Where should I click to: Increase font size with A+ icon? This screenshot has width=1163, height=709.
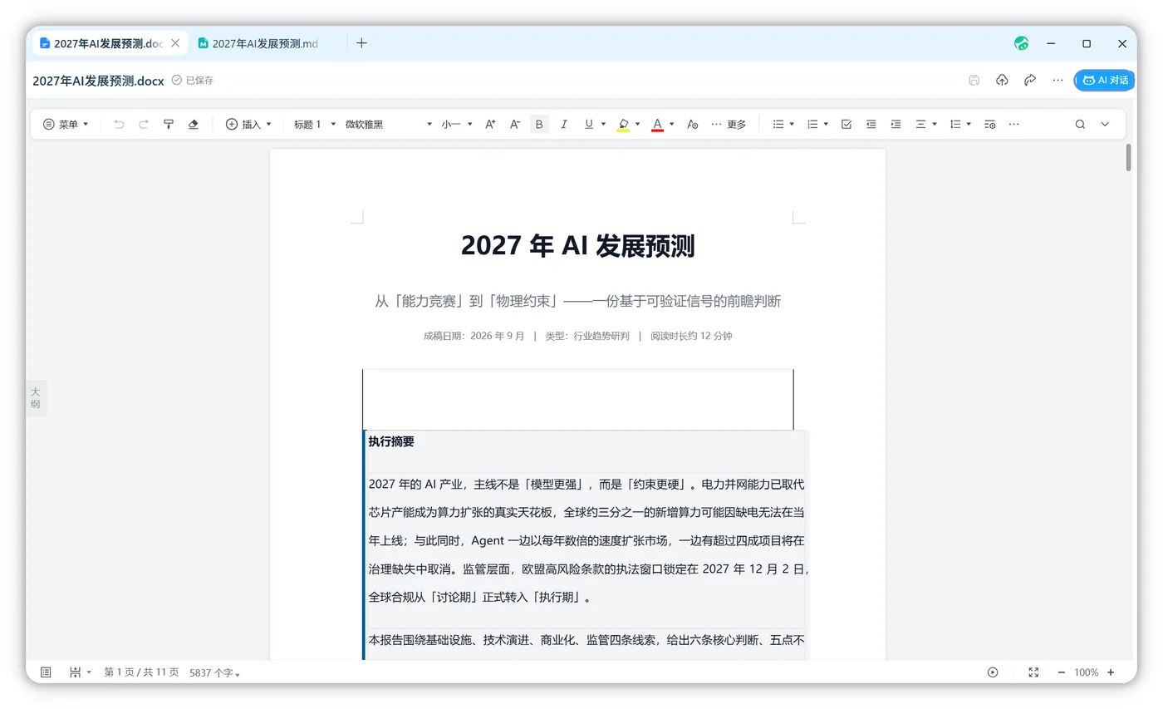click(x=490, y=124)
